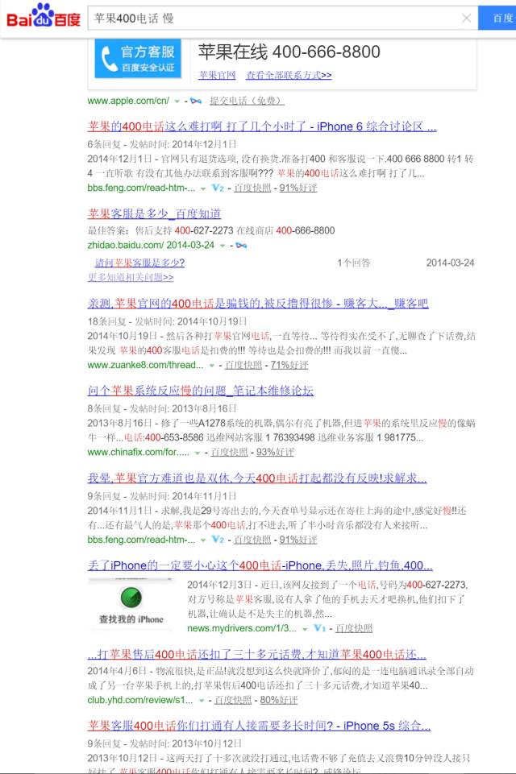Expand dropdown arrow in the 我晕,苹果官方难道也是双休 result
The height and width of the screenshot is (774, 516).
tap(202, 540)
